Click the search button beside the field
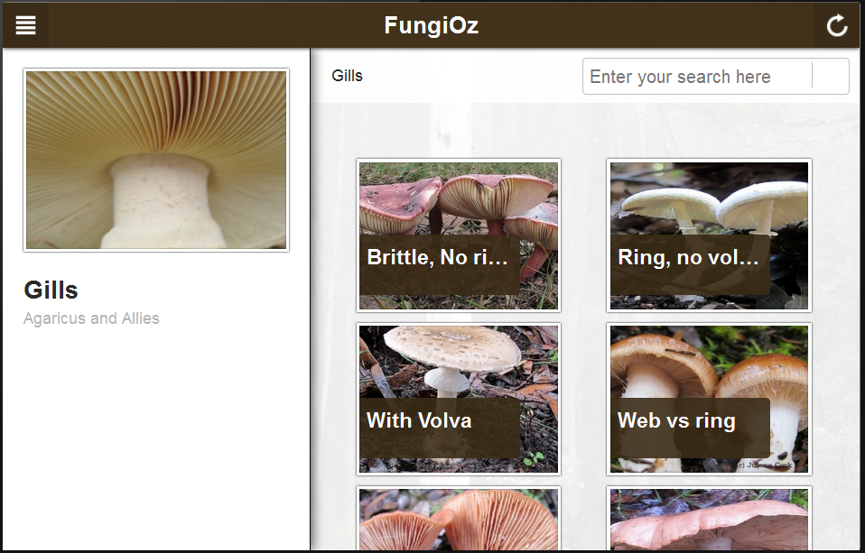Viewport: 865px width, 553px height. click(831, 76)
